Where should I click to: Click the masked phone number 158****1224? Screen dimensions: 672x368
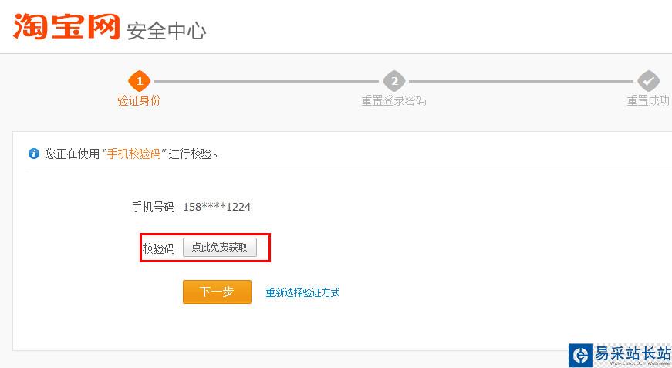pyautogui.click(x=217, y=207)
